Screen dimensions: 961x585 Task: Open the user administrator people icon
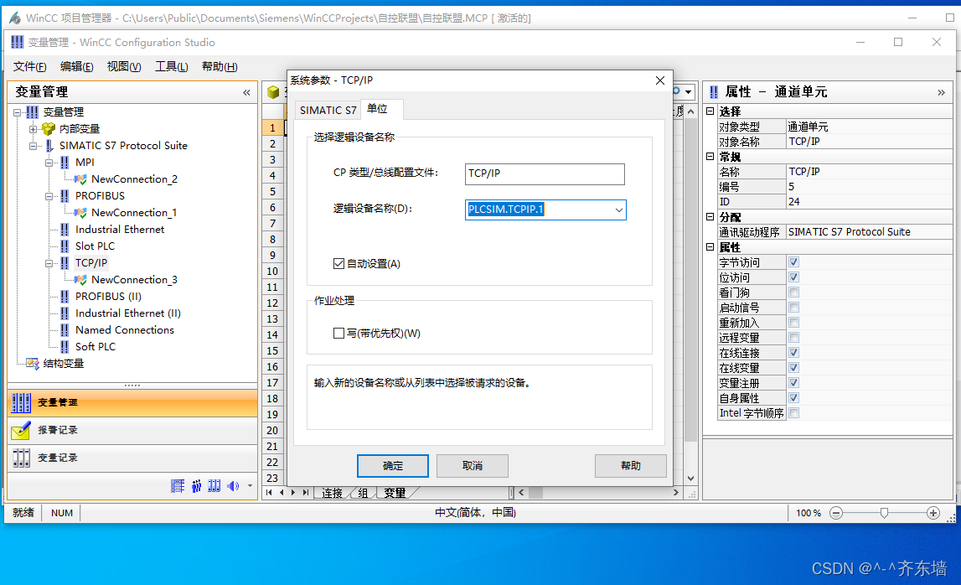[196, 486]
